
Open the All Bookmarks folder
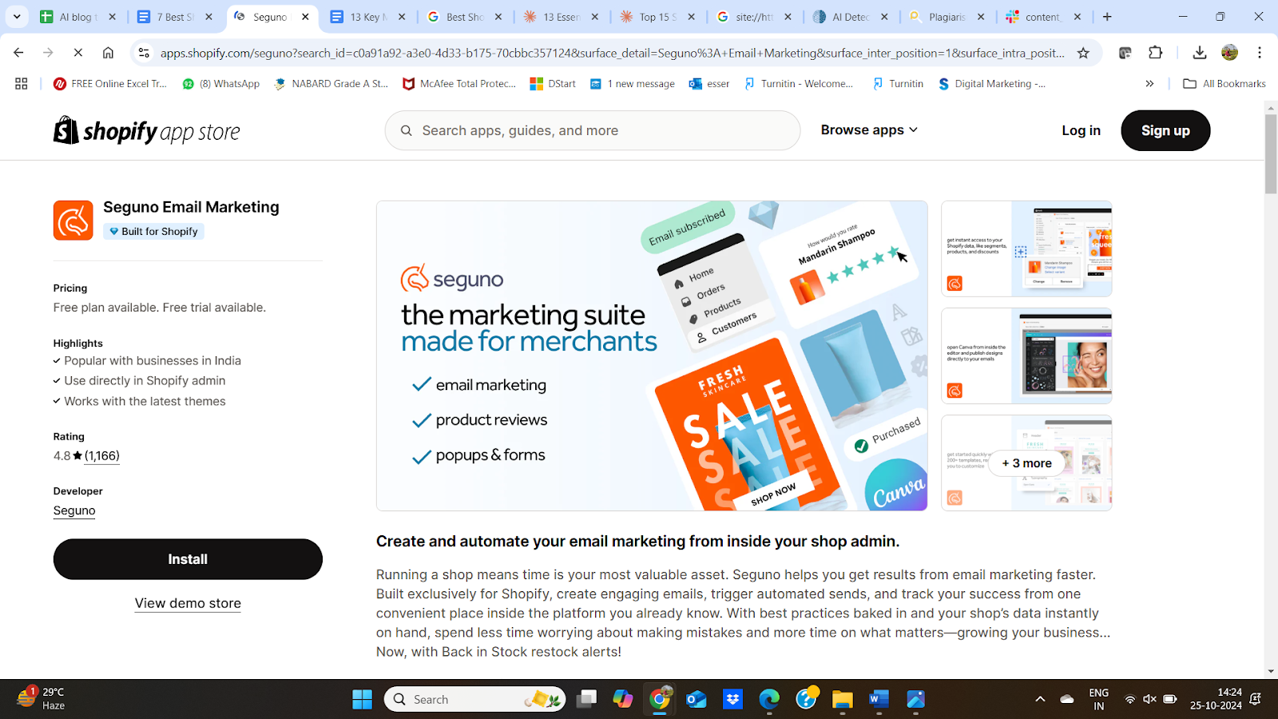click(1224, 83)
